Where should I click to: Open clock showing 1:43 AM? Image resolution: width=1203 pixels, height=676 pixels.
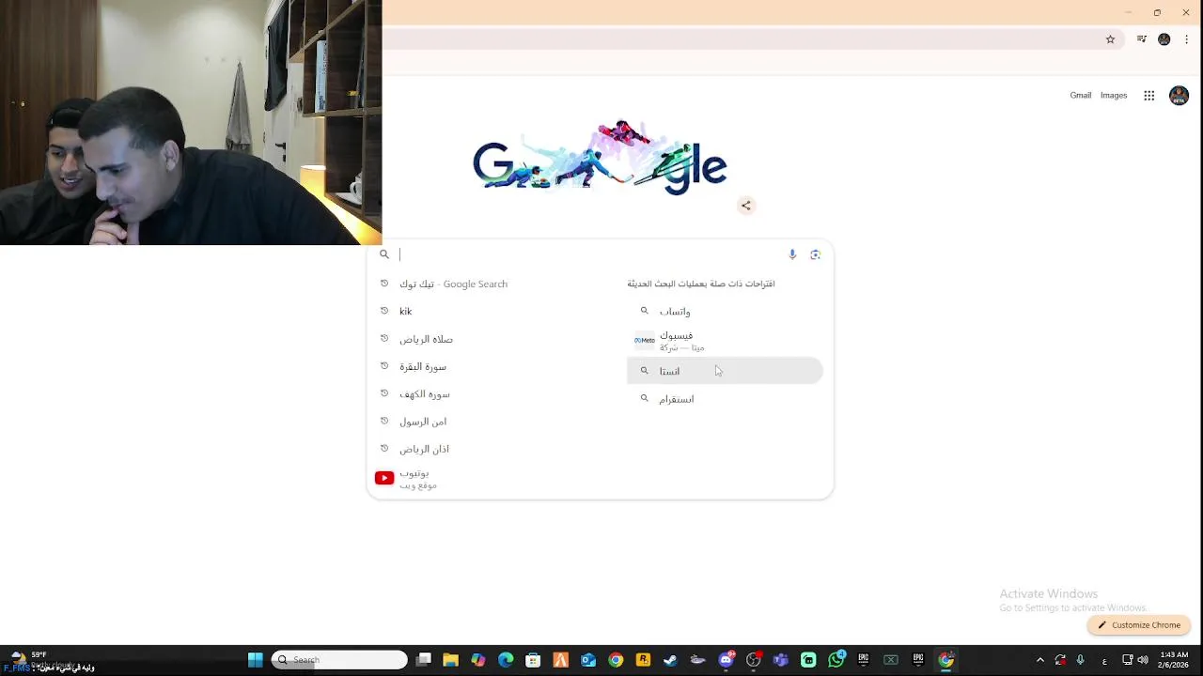[1174, 660]
